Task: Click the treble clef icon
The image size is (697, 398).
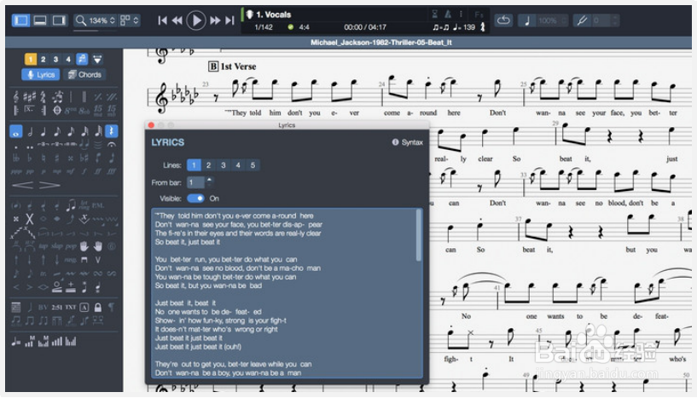Action: [16, 97]
